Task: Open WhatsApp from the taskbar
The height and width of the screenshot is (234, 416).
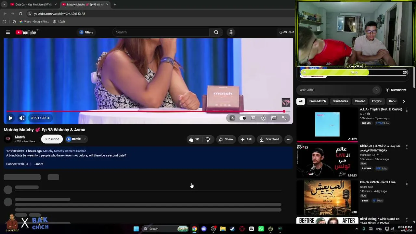Action: click(x=261, y=229)
